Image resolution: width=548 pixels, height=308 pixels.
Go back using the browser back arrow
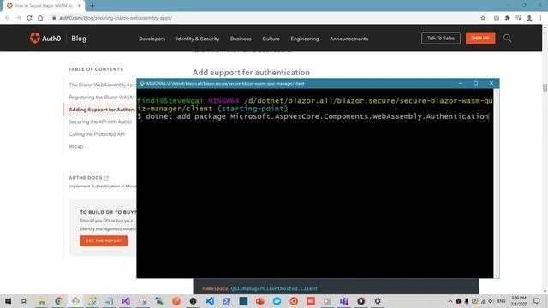click(x=8, y=18)
